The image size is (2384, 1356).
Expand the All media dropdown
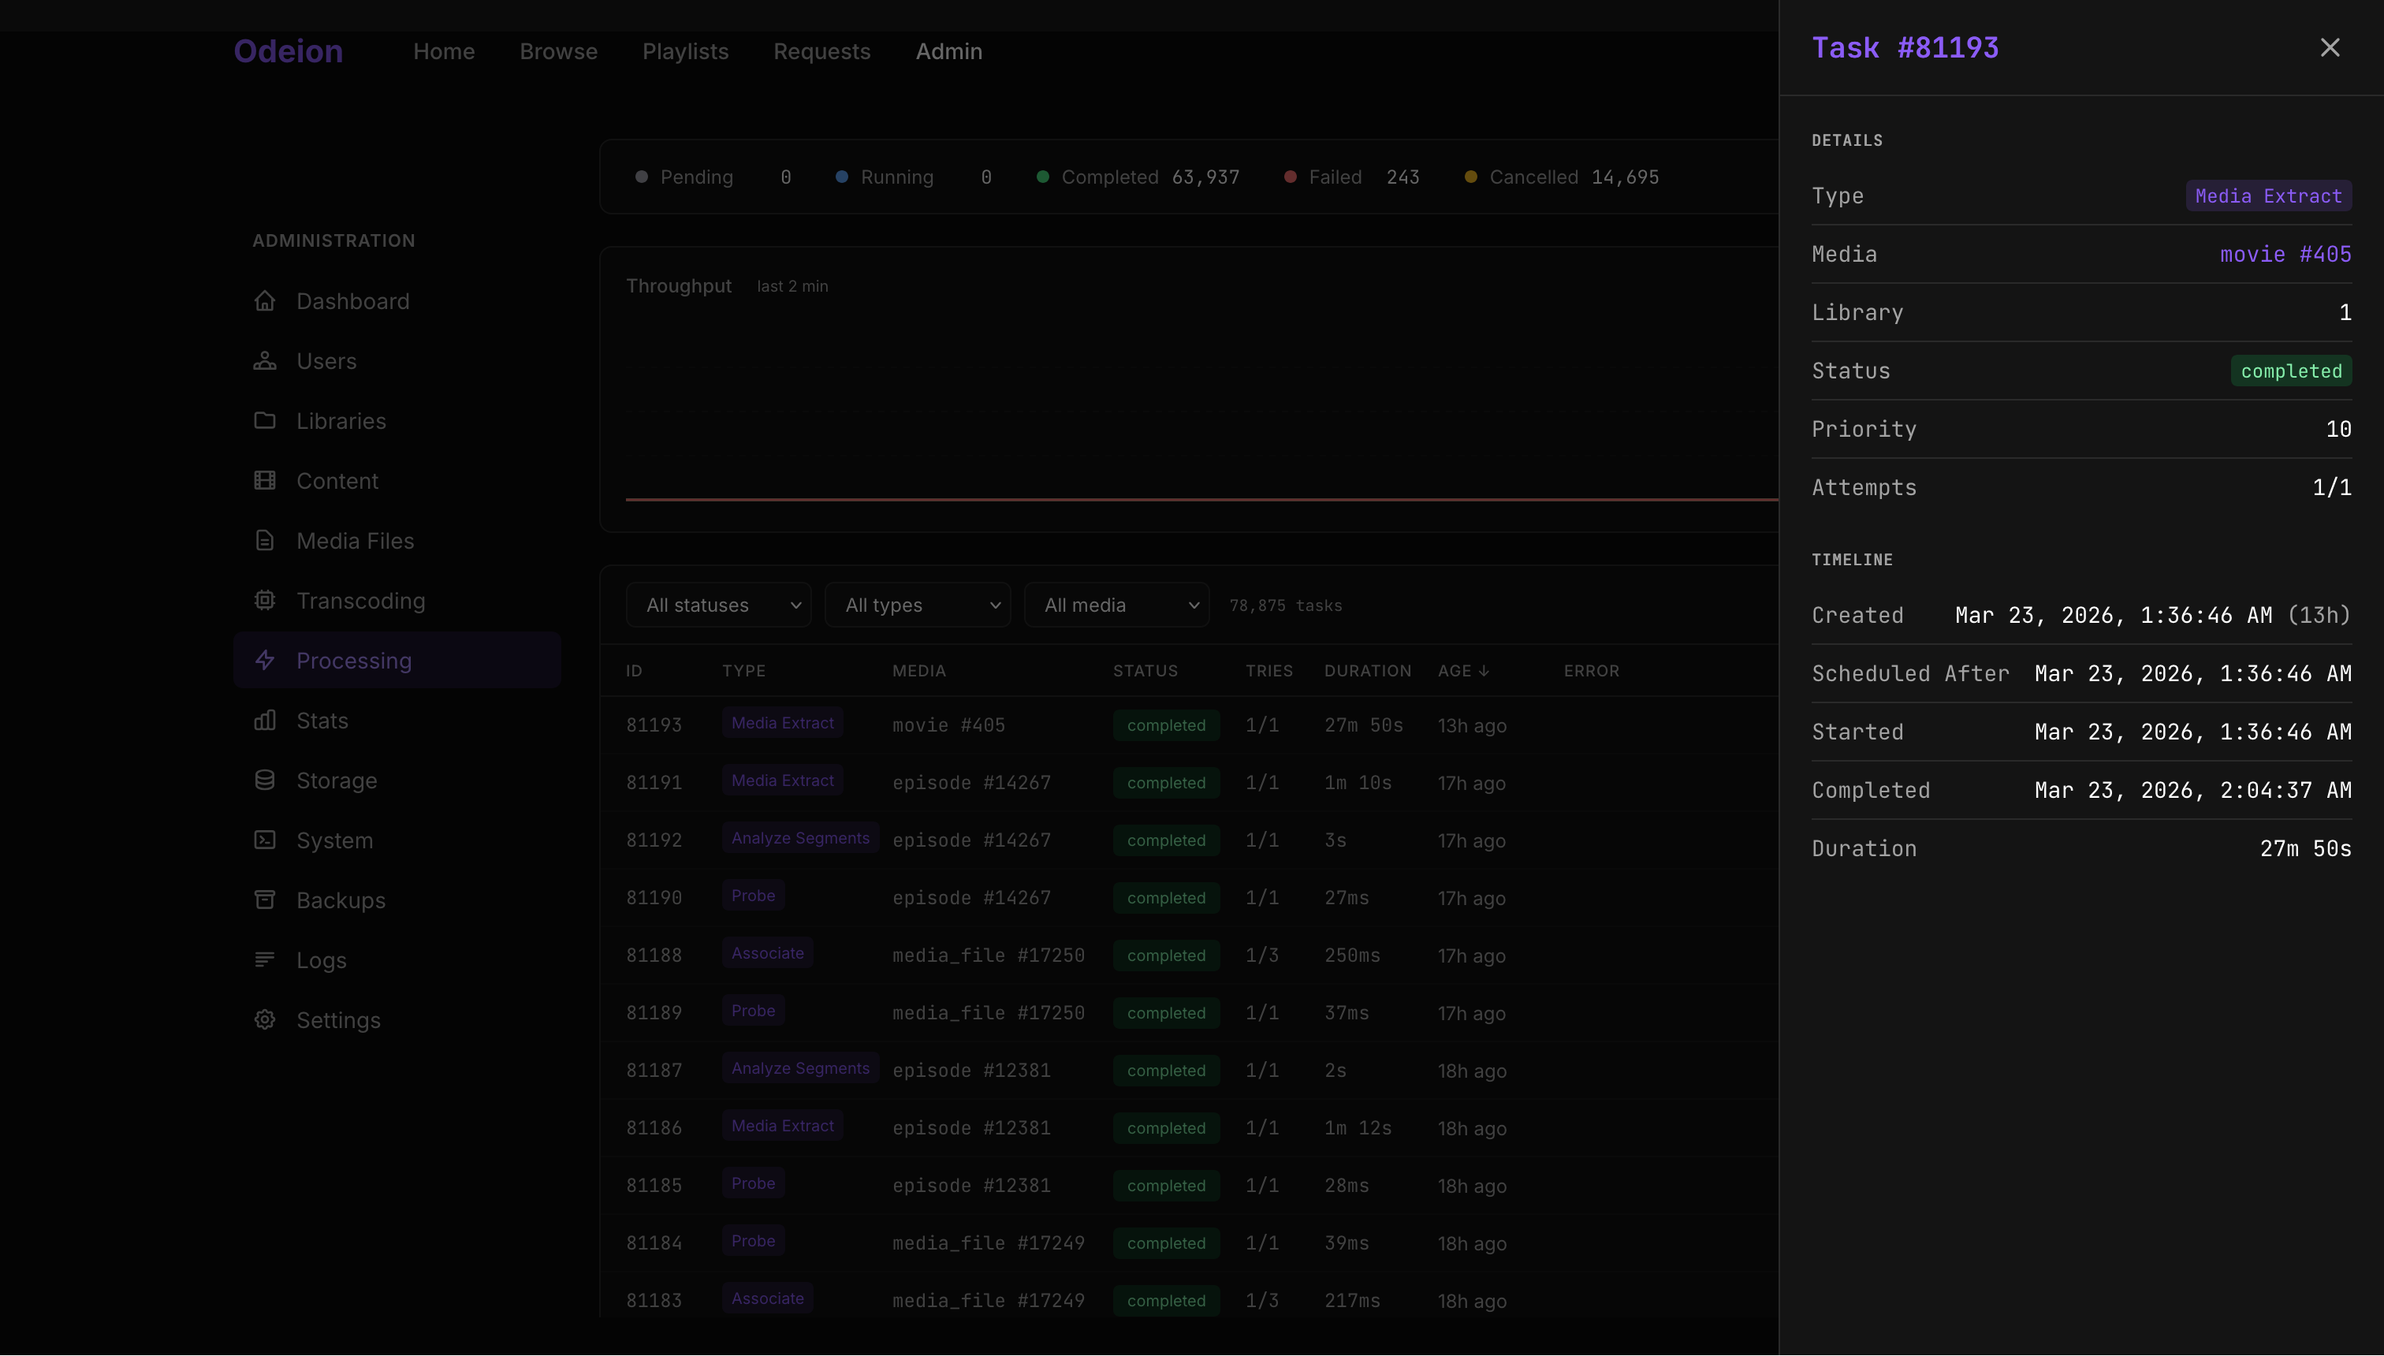[x=1116, y=605]
